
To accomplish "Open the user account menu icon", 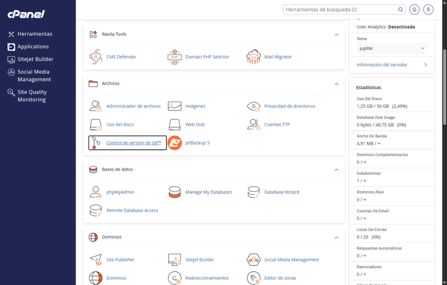I will click(428, 10).
